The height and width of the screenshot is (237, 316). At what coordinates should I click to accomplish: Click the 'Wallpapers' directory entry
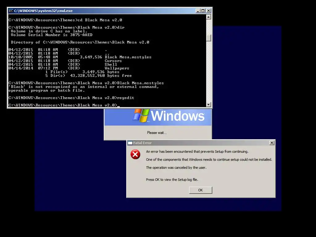click(x=117, y=68)
